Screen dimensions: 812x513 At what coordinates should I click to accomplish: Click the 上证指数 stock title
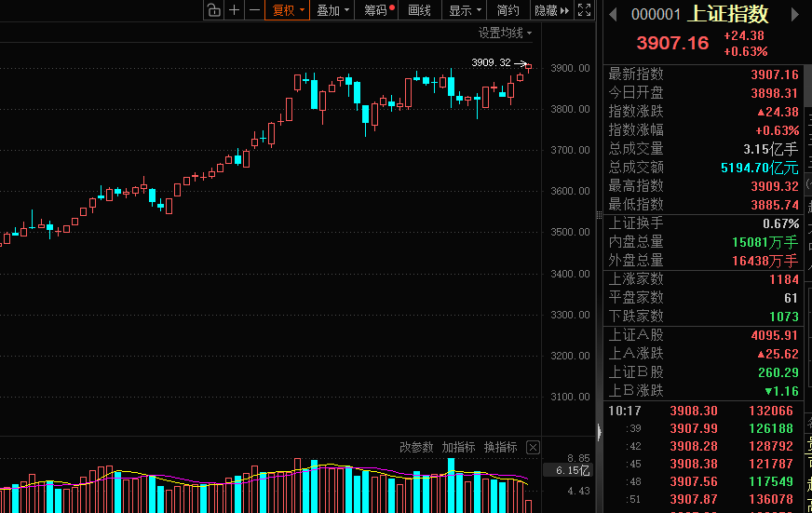(x=728, y=14)
